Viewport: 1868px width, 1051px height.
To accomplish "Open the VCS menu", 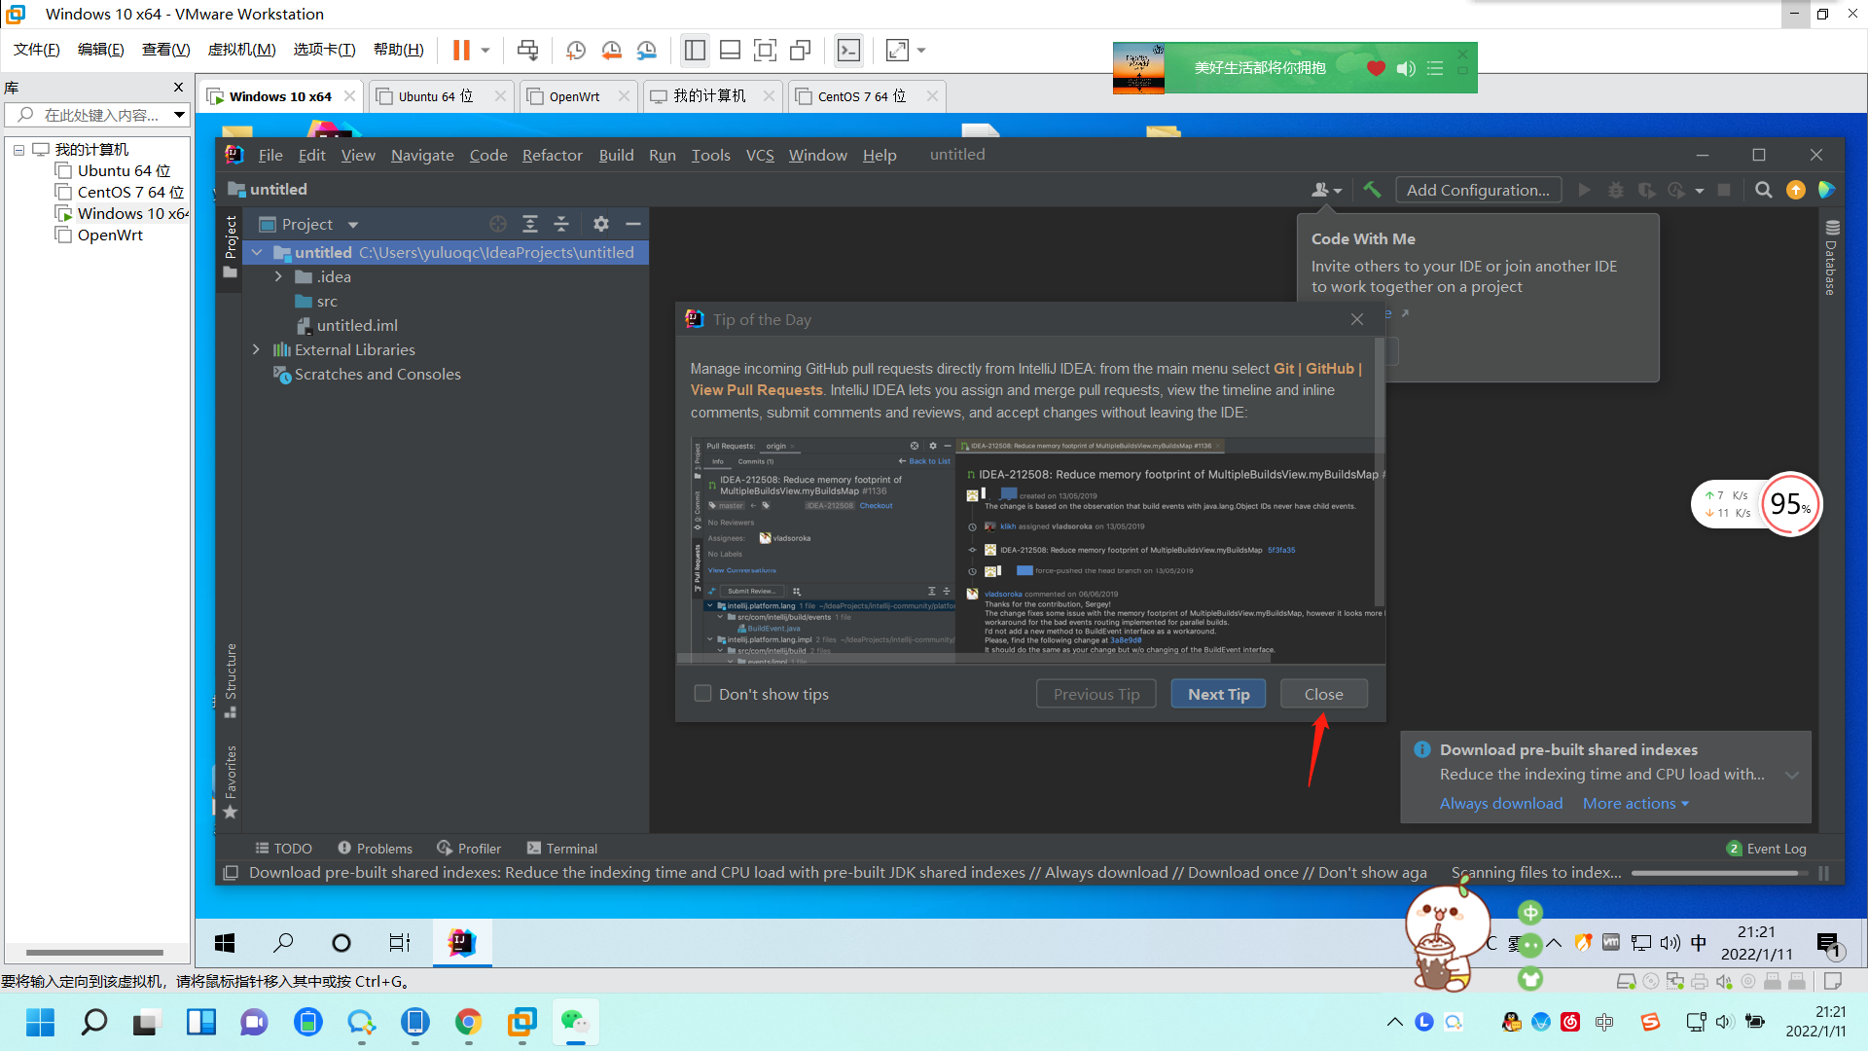I will pos(760,155).
